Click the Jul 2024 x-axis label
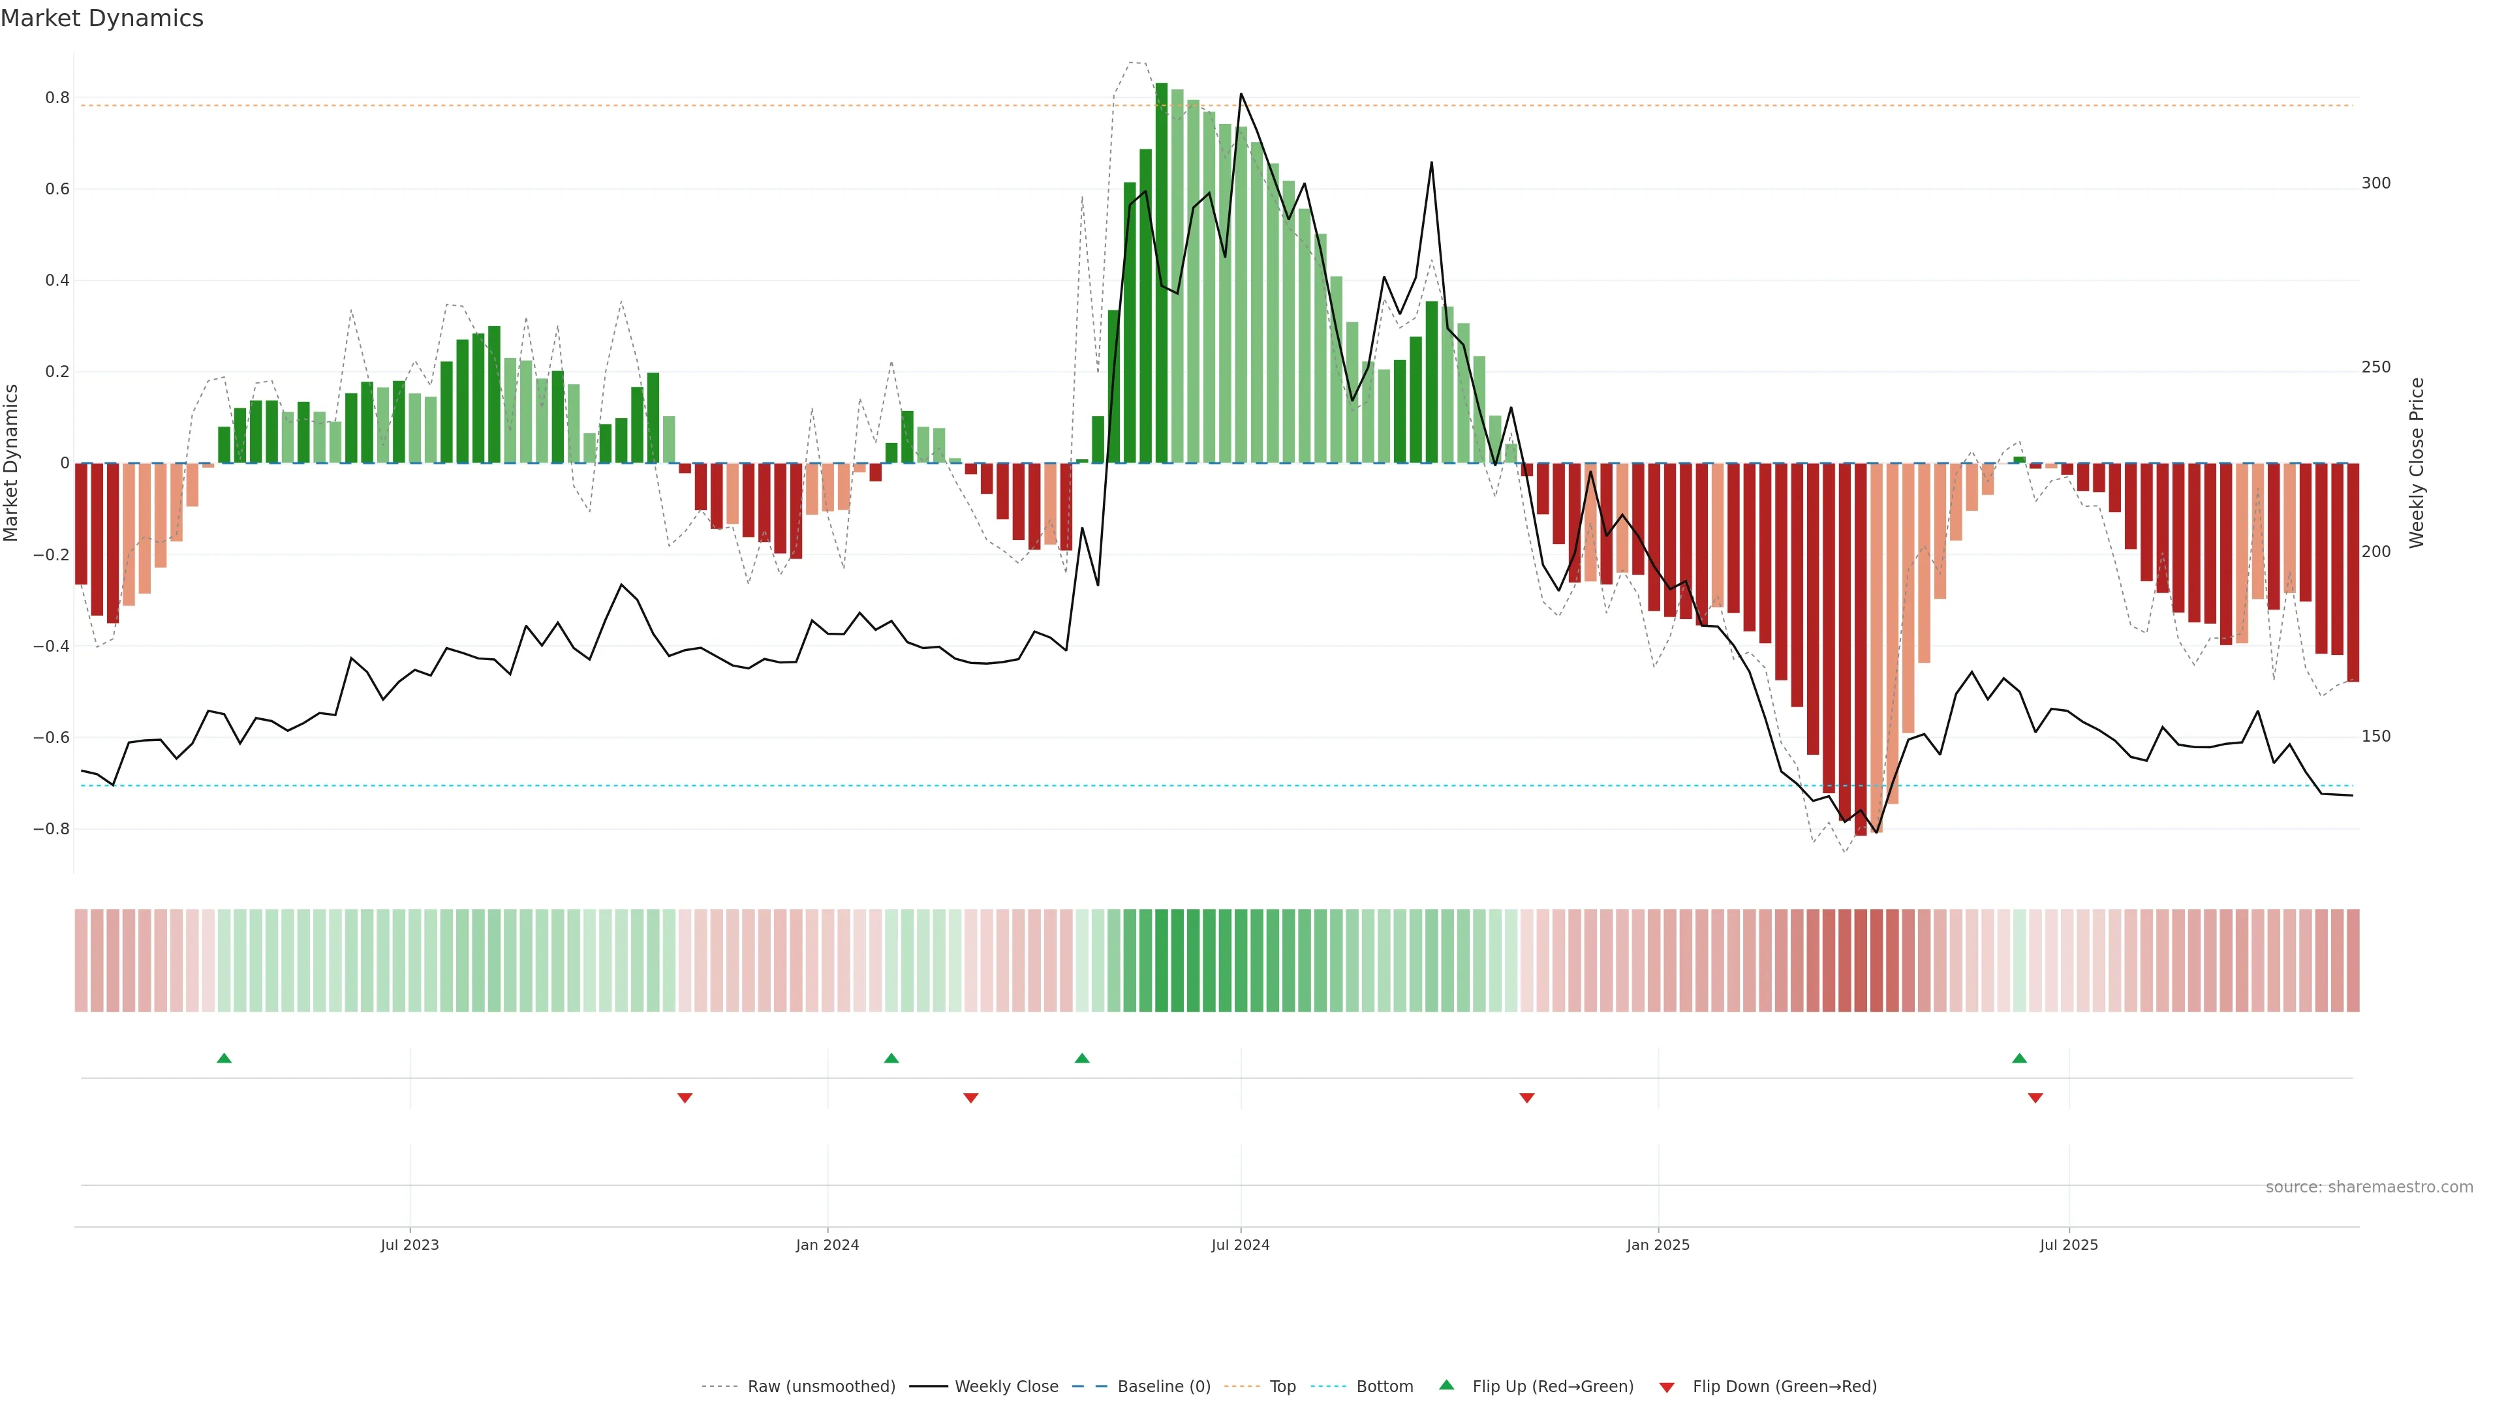 [1241, 1245]
